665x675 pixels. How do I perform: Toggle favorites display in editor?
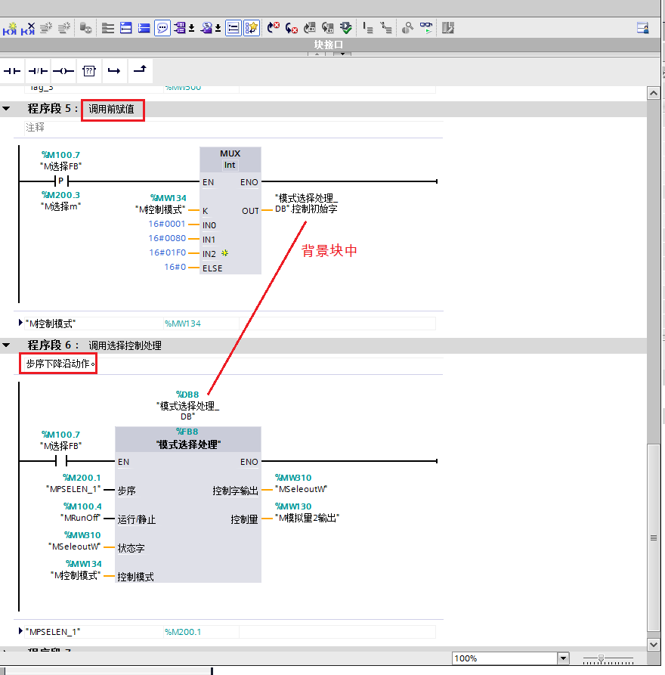[x=252, y=29]
